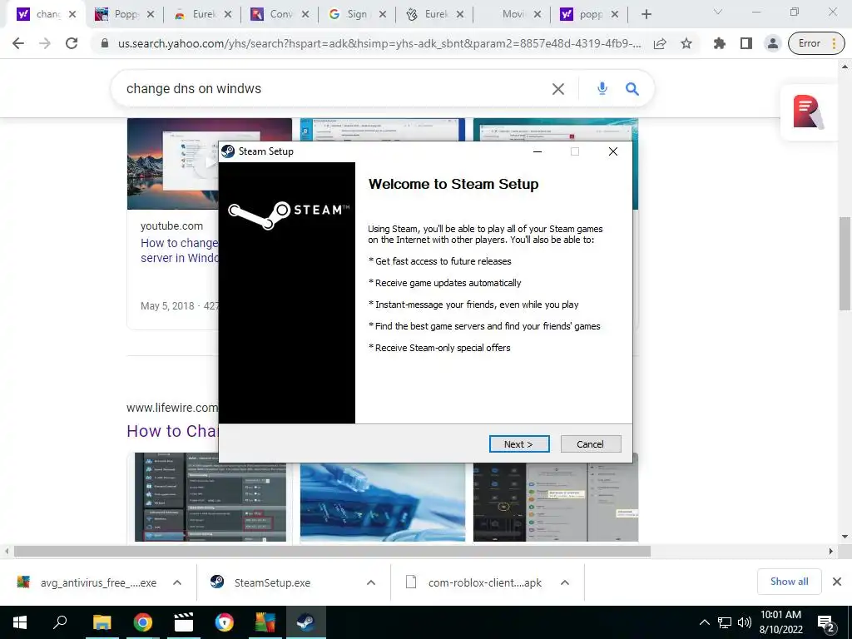This screenshot has height=639, width=852.
Task: Open the Extensions puzzle icon
Action: point(720,43)
